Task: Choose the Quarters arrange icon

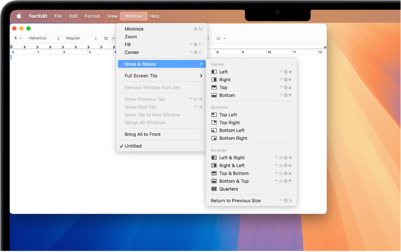Action: [x=214, y=189]
